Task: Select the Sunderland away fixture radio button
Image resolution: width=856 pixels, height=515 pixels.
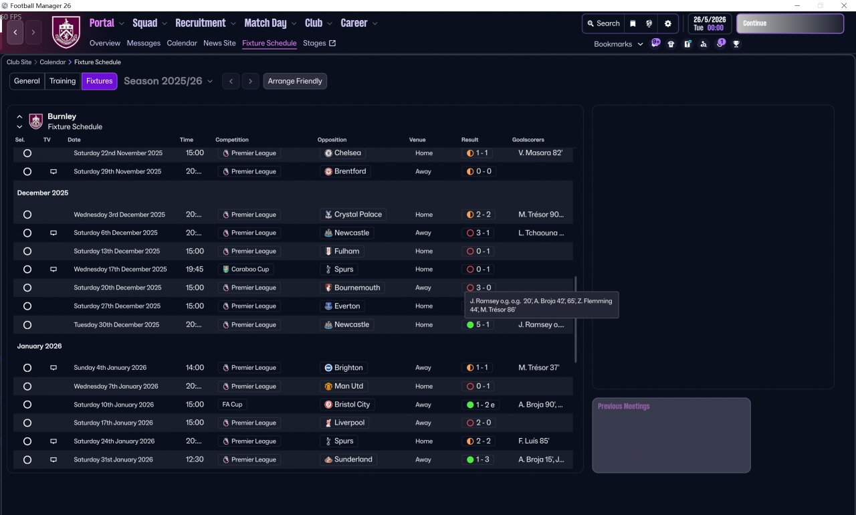Action: pos(27,460)
